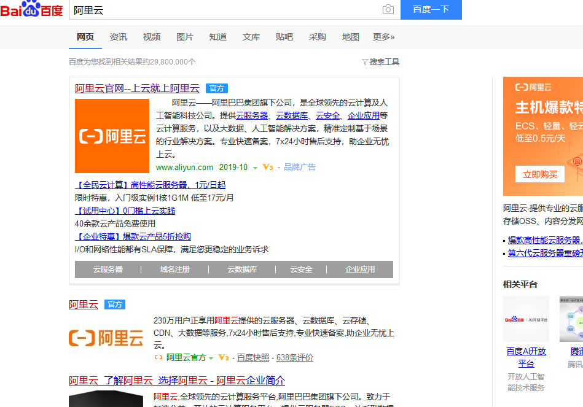Switch to the 视频 tab
The width and height of the screenshot is (583, 407).
pos(151,37)
